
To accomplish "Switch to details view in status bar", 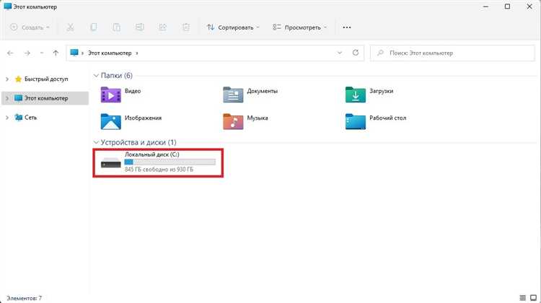I will [522, 297].
